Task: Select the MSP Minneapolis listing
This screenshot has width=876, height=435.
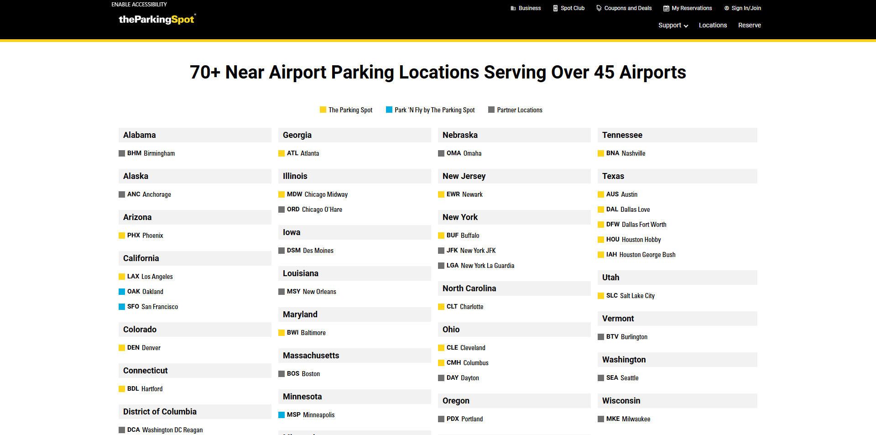Action: click(x=310, y=415)
